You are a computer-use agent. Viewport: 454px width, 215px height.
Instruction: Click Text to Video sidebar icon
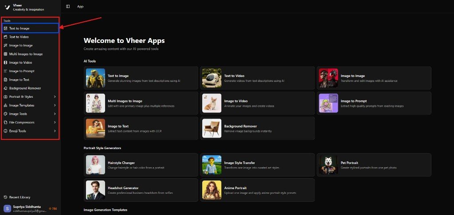(x=5, y=37)
